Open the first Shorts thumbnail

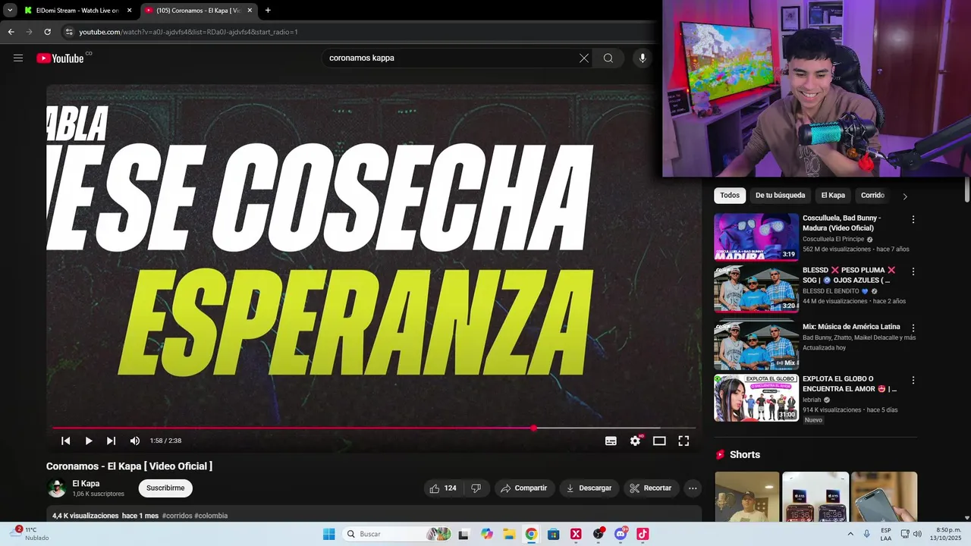pyautogui.click(x=747, y=497)
